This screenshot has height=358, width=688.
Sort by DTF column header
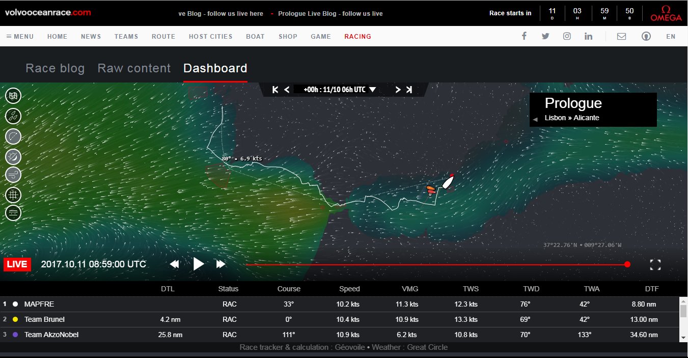(652, 289)
